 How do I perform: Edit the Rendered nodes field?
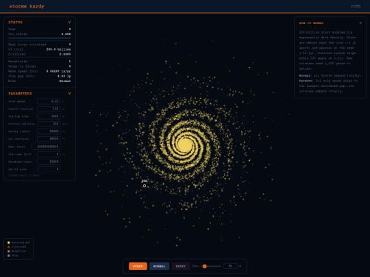click(x=49, y=161)
